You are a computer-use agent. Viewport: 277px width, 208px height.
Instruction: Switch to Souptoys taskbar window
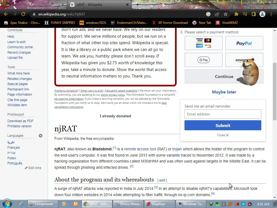[x=160, y=204]
